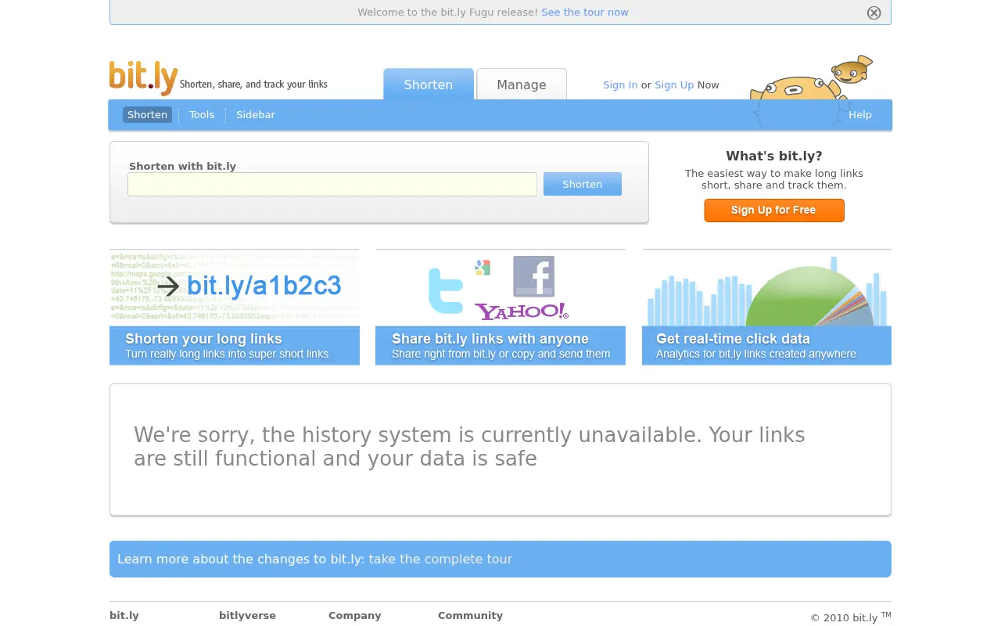Click the bitlyverse footer heading
This screenshot has width=1001, height=626.
247,615
